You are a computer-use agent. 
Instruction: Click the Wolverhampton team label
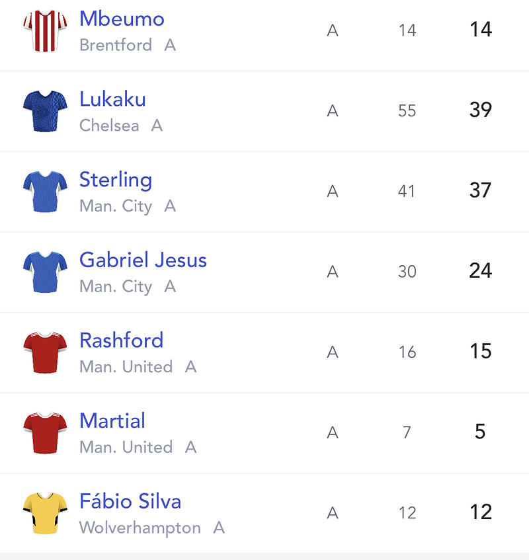point(140,528)
